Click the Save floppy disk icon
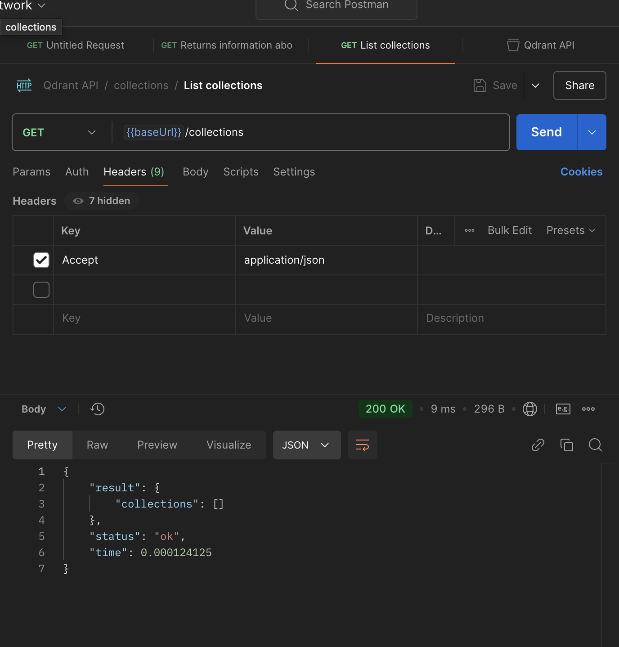 (x=480, y=85)
